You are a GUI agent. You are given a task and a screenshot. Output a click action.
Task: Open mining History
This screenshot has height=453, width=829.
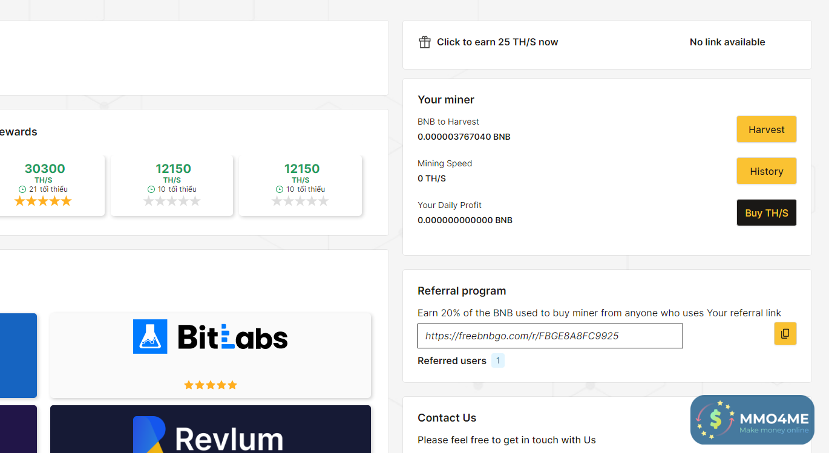[766, 171]
